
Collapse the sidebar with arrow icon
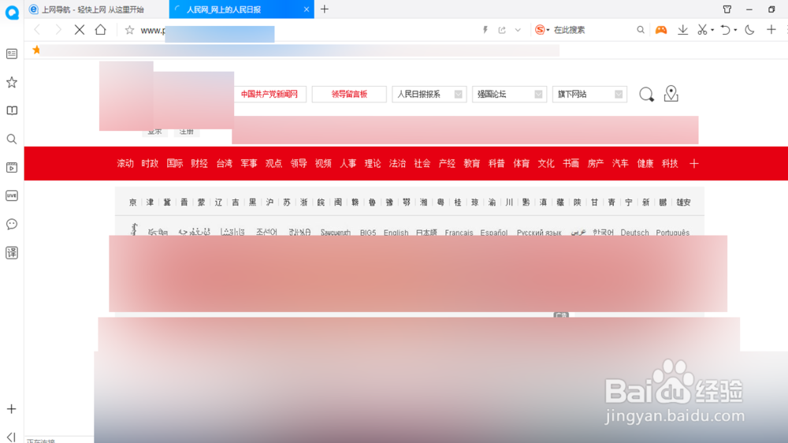[x=12, y=437]
